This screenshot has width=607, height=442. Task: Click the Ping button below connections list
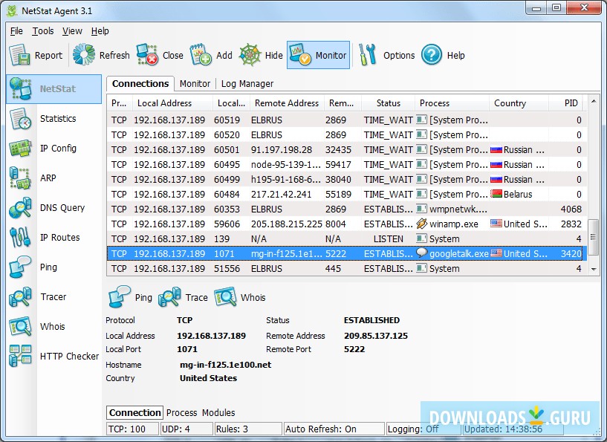130,297
